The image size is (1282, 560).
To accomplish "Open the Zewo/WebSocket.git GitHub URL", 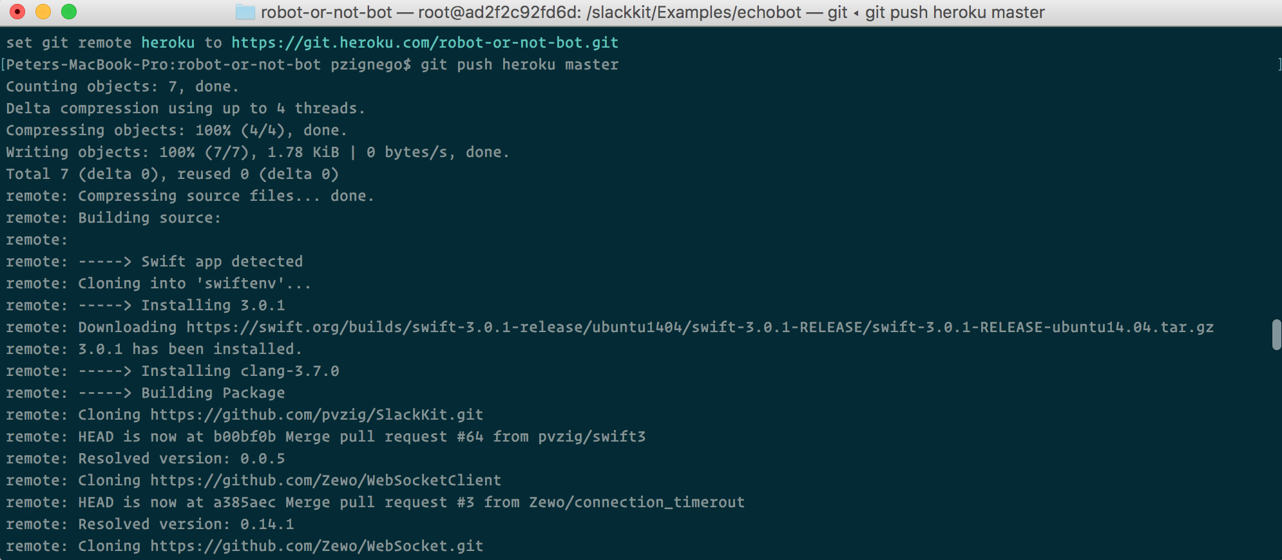I will (x=316, y=546).
